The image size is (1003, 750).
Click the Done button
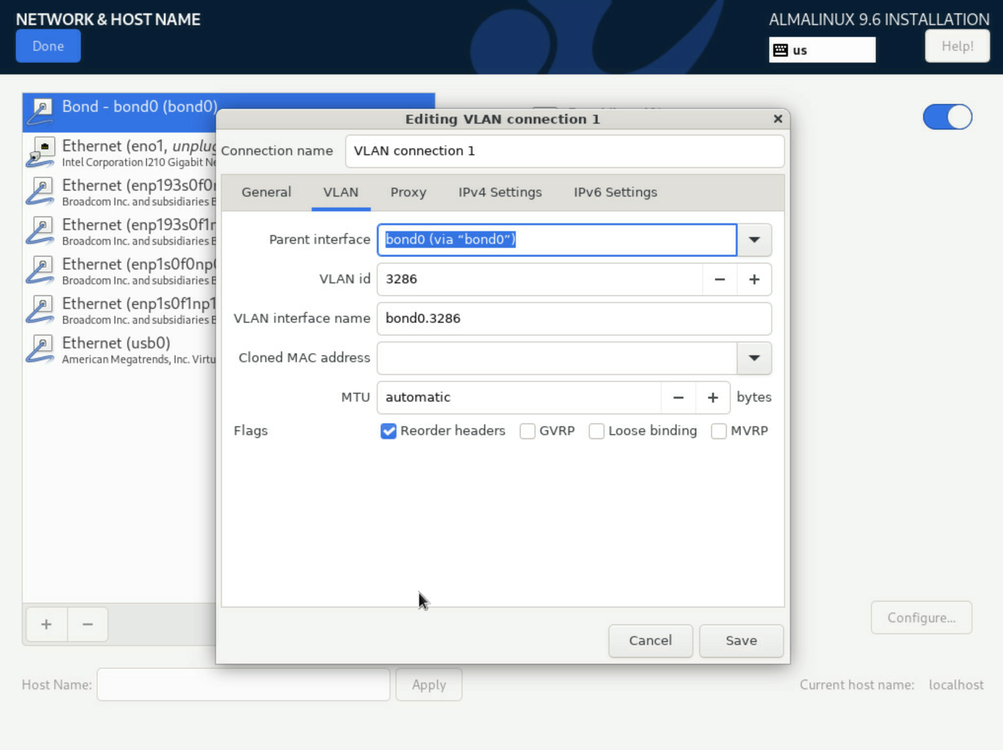[x=48, y=46]
